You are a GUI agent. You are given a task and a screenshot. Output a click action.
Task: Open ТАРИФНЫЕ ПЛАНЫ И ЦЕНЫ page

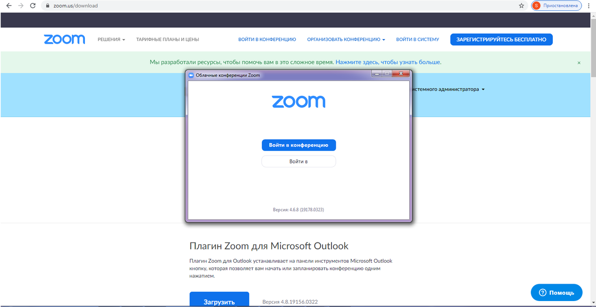168,40
